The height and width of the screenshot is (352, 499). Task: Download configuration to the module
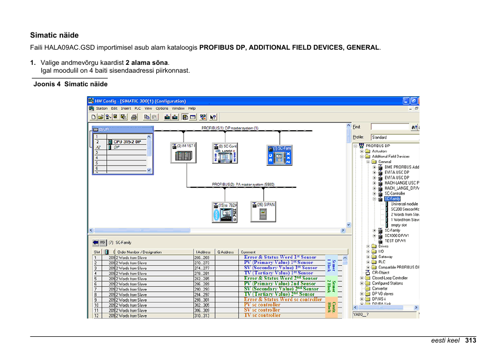[x=167, y=117]
